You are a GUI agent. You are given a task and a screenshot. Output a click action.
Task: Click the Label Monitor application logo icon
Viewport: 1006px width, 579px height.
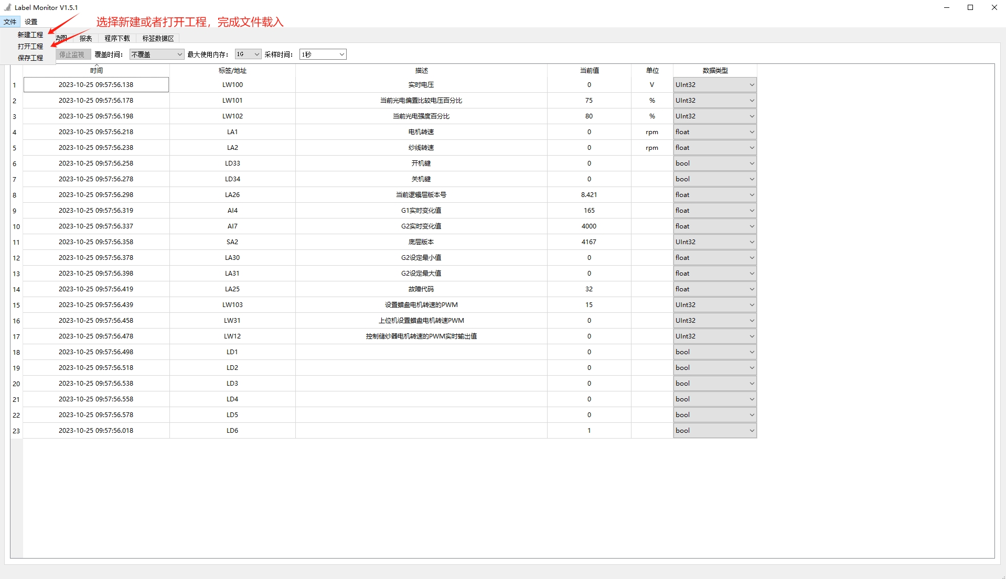(7, 7)
